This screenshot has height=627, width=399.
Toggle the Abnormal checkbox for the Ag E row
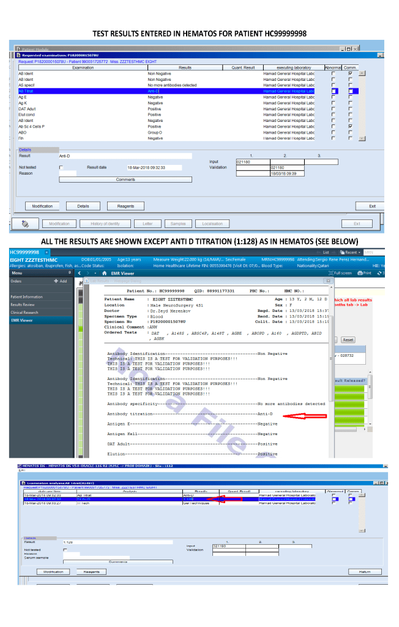[333, 97]
